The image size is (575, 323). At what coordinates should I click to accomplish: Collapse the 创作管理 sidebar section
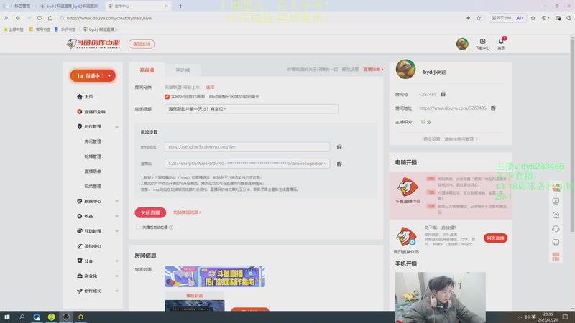[116, 127]
